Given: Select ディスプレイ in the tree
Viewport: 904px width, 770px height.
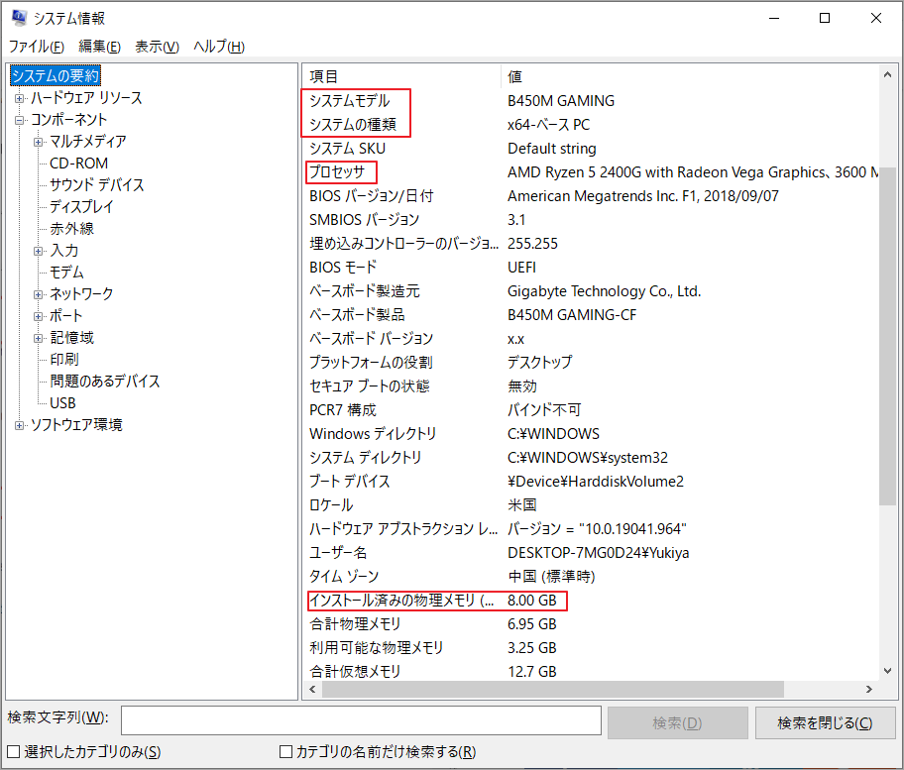Looking at the screenshot, I should click(x=81, y=207).
